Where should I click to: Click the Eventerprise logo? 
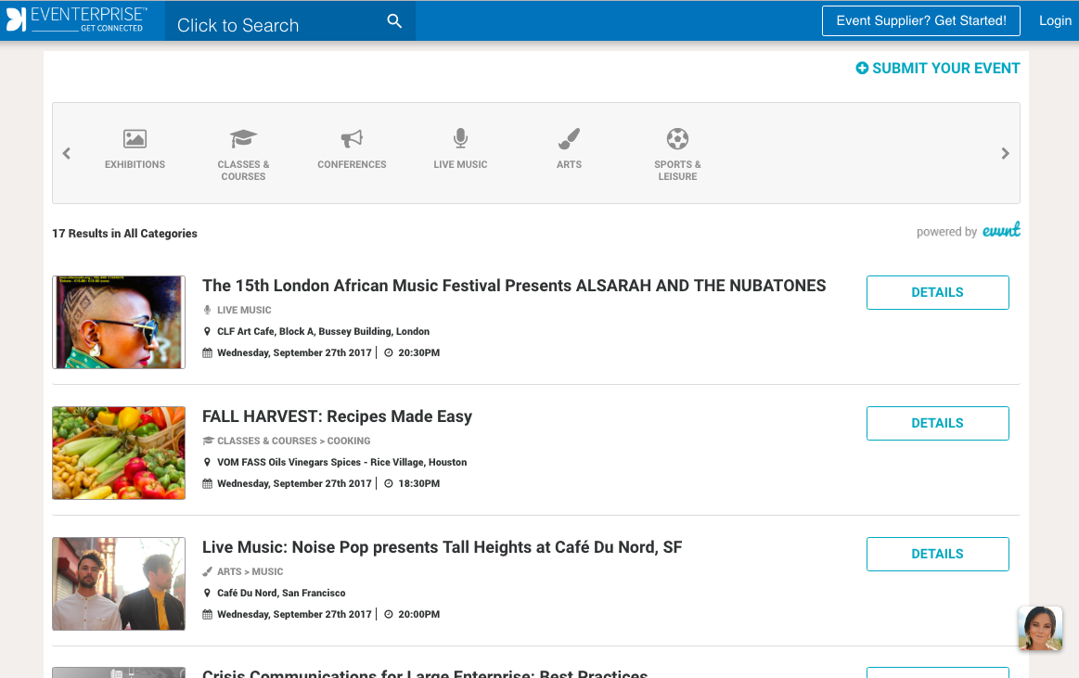76,20
